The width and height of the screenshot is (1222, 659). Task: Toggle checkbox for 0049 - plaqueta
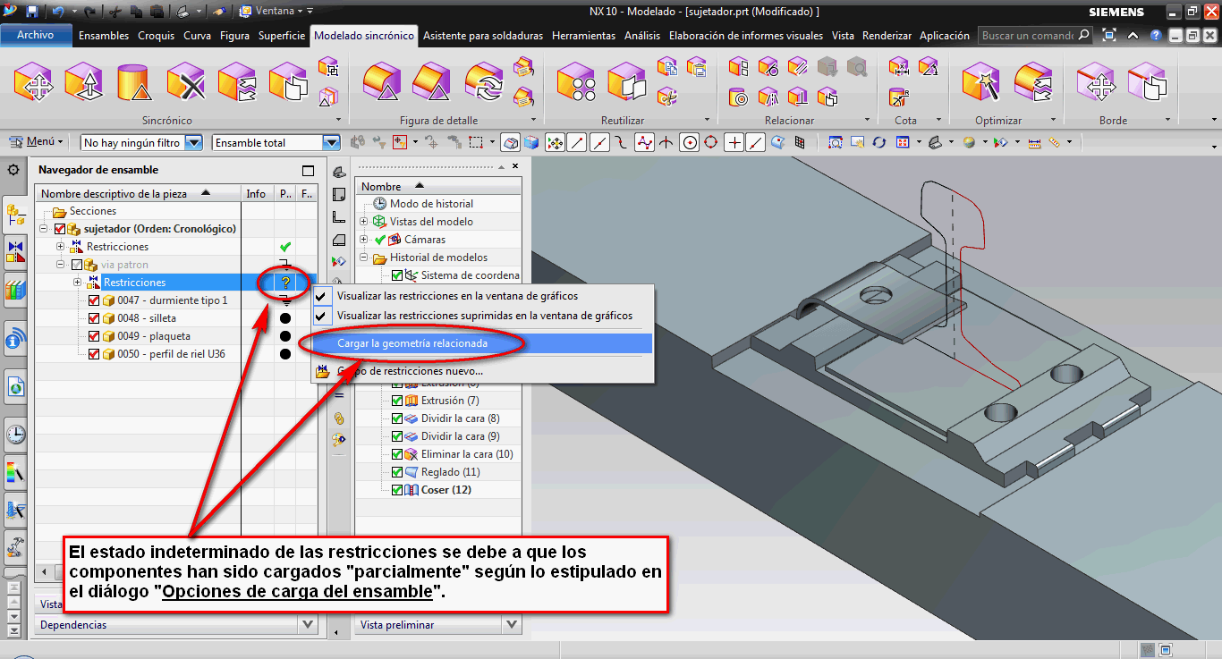(94, 336)
